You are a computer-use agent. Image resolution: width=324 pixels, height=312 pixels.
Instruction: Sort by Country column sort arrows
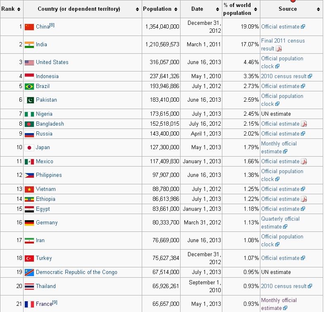point(137,9)
